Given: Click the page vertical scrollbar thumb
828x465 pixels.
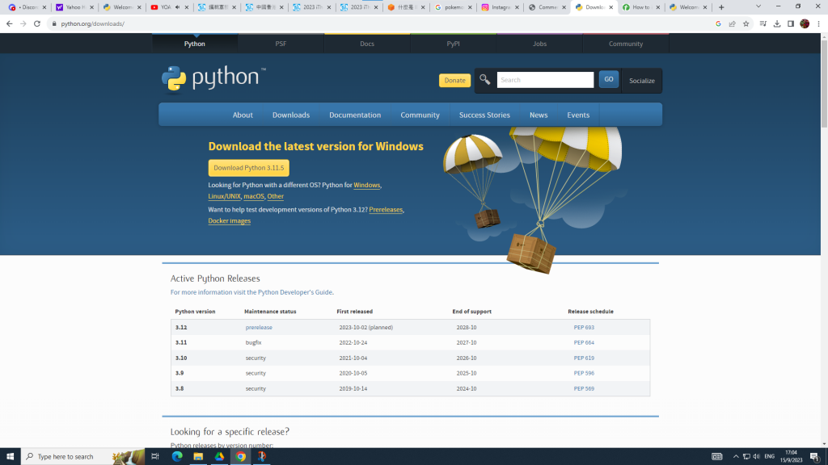Looking at the screenshot, I should coord(824,83).
